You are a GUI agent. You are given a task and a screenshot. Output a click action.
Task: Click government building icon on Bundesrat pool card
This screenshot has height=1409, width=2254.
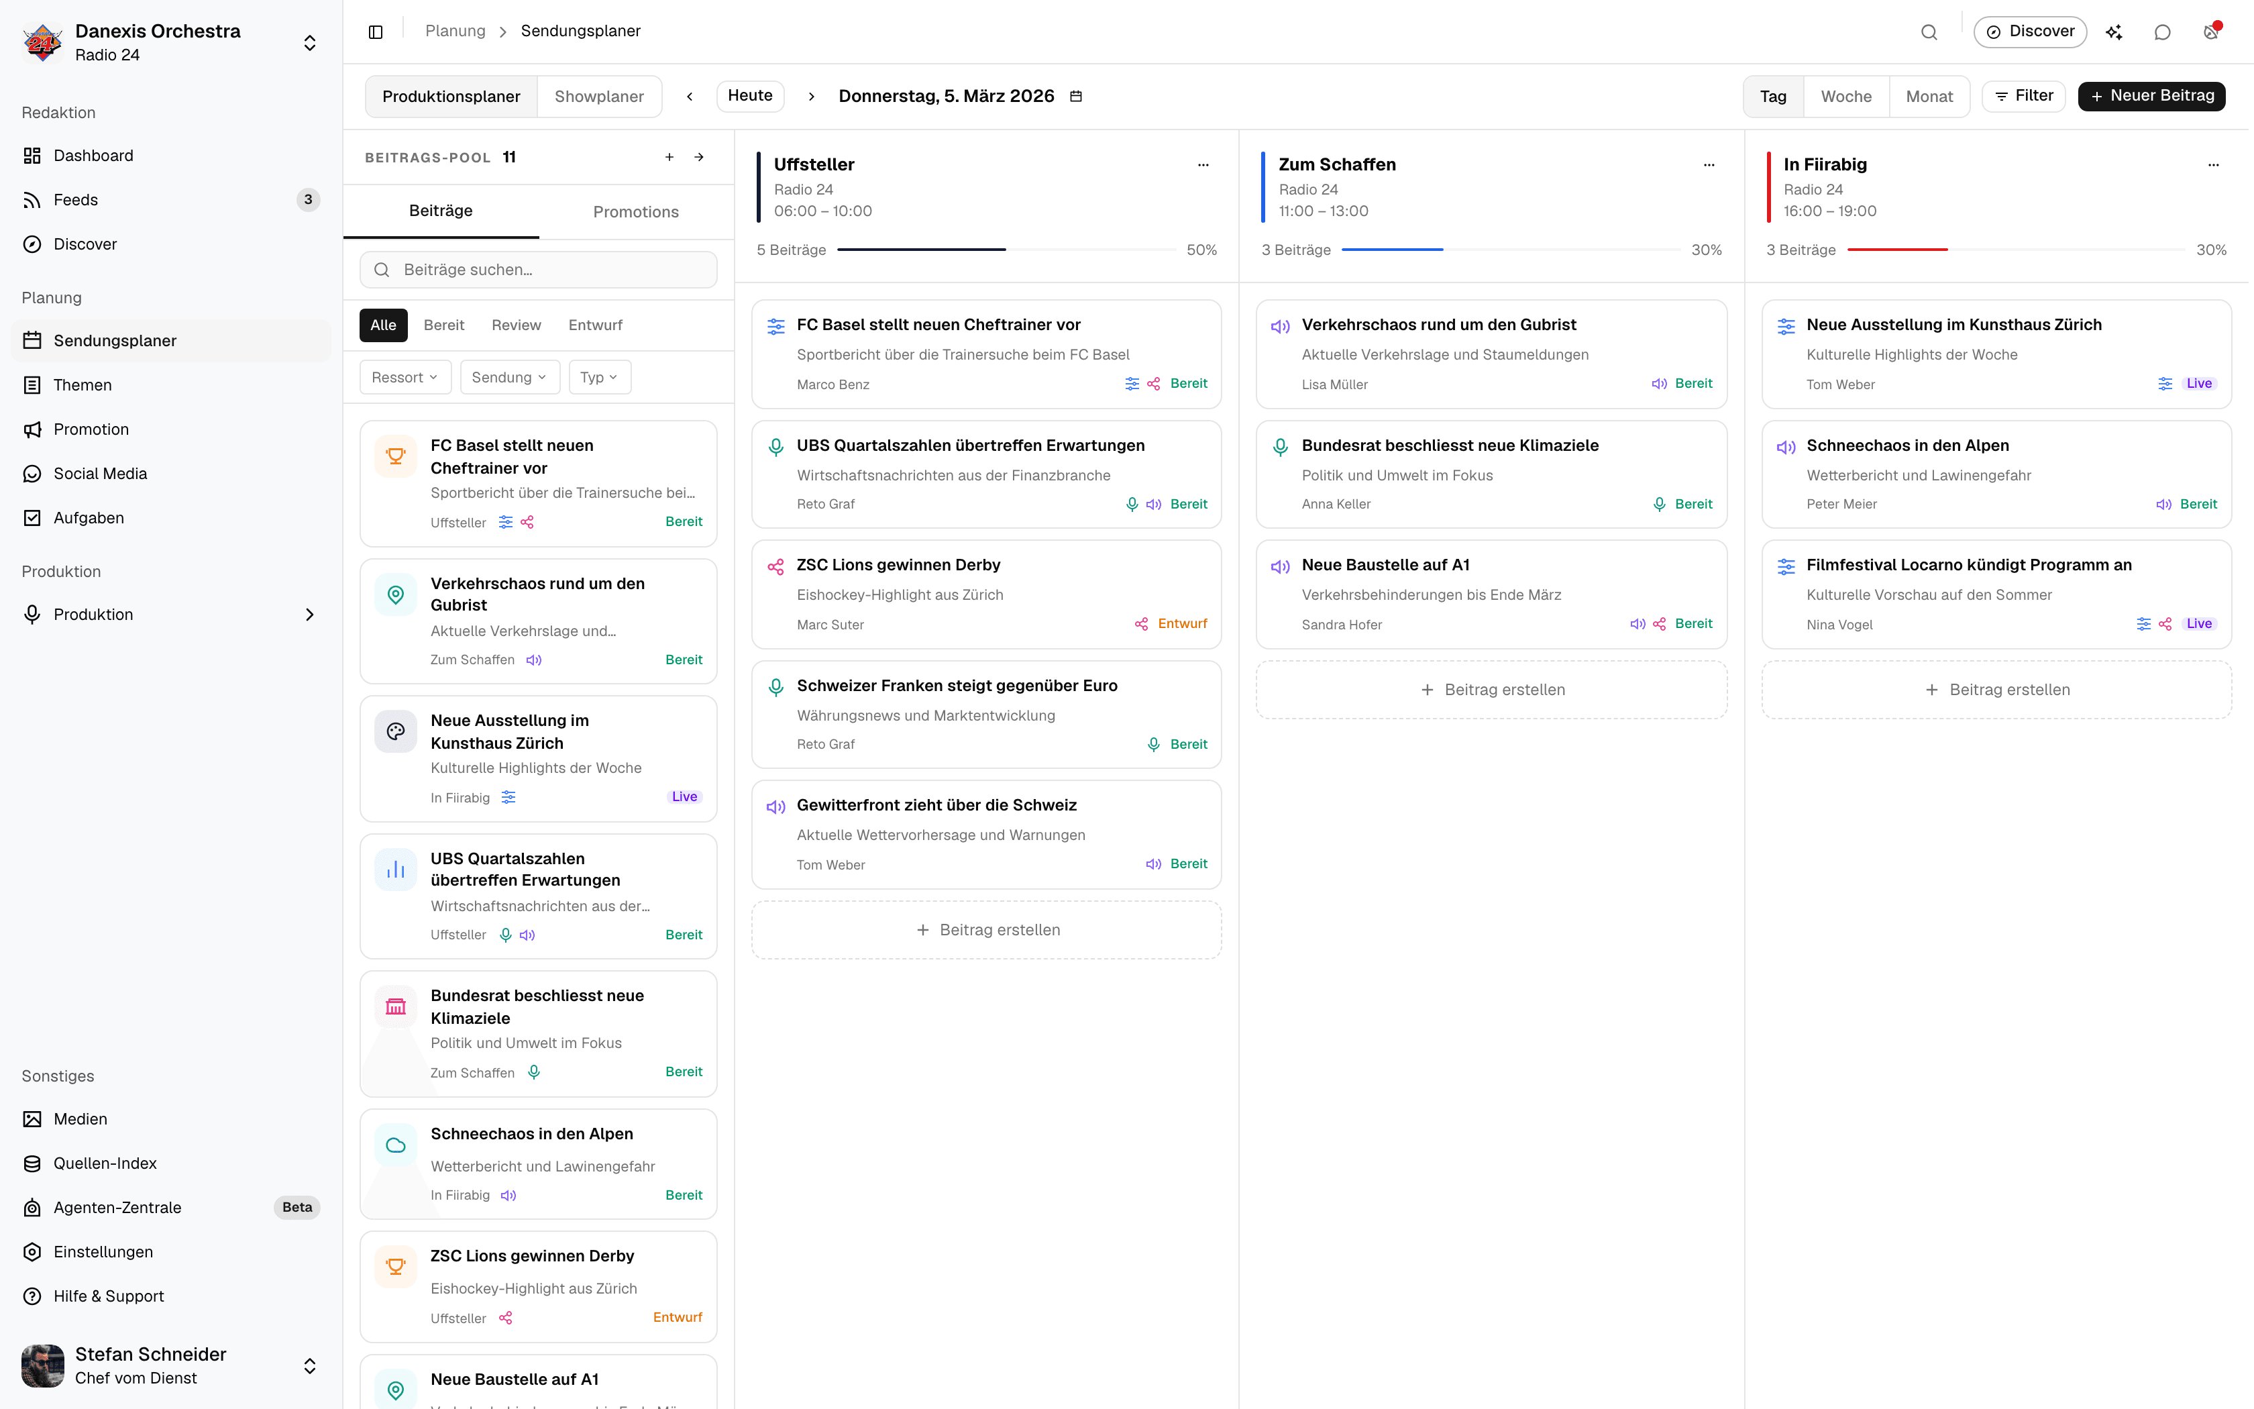[x=396, y=1006]
